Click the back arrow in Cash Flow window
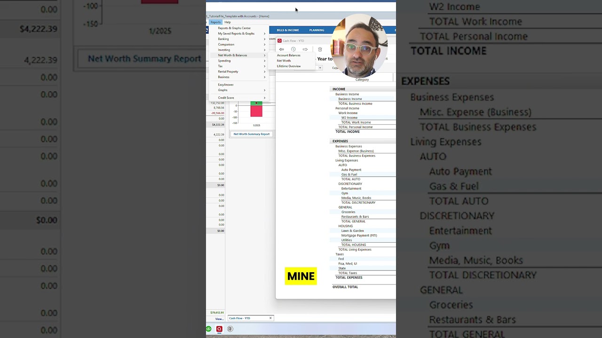The image size is (602, 338). pos(281,49)
